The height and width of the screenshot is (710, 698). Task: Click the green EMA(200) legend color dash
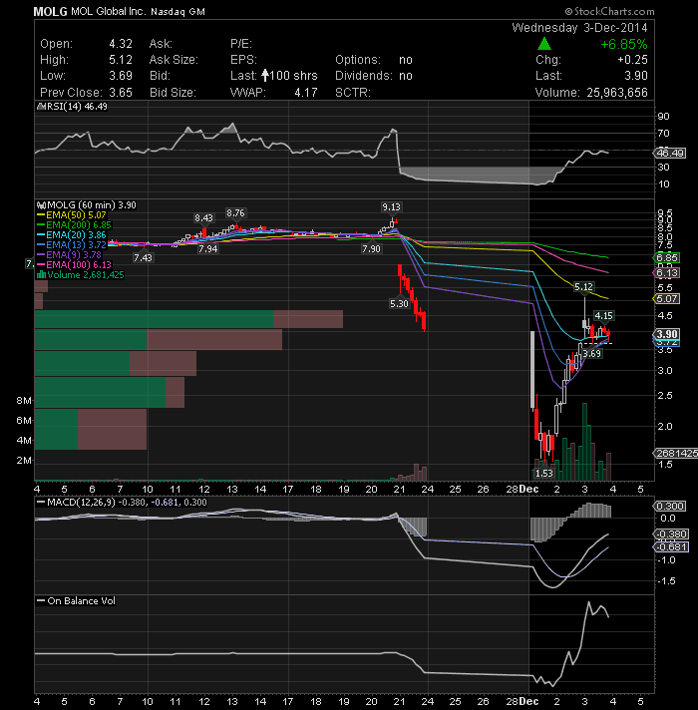[41, 225]
